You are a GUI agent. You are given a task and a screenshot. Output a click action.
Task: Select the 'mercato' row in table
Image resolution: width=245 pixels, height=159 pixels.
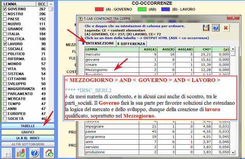point(157,55)
